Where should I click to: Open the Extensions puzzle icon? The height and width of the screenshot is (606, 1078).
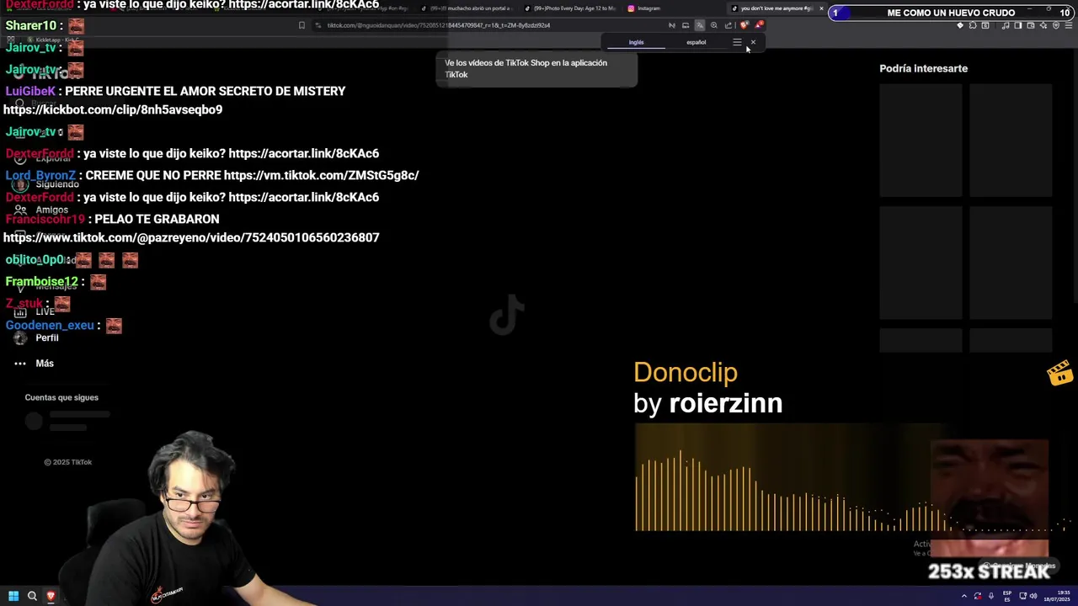pyautogui.click(x=973, y=25)
